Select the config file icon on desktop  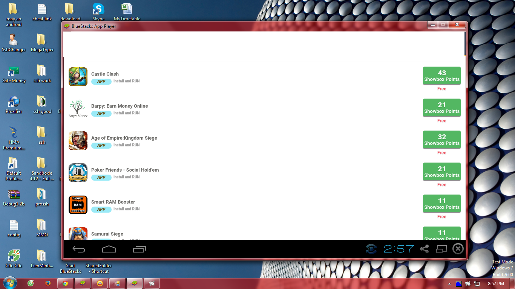click(x=14, y=228)
